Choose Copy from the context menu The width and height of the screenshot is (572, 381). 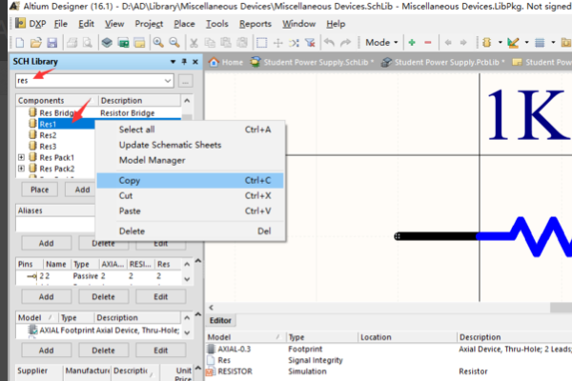point(129,180)
